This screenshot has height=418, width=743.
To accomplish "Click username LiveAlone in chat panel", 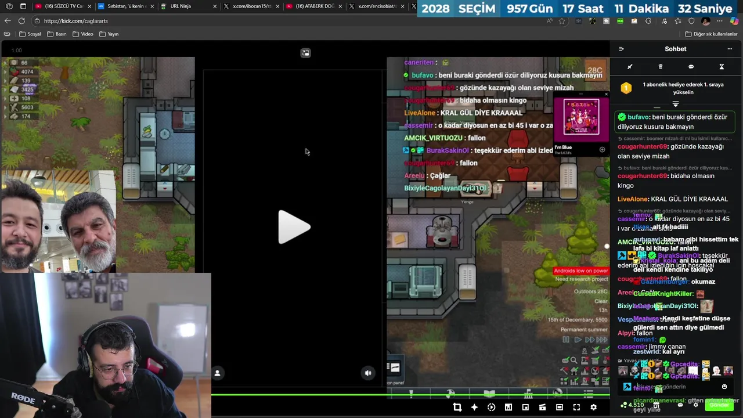I will (x=632, y=199).
